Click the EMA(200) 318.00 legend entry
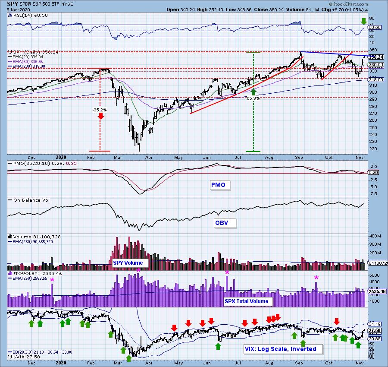 click(x=27, y=66)
